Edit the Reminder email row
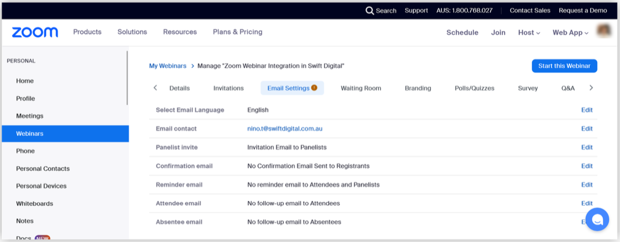The width and height of the screenshot is (620, 242). click(587, 184)
